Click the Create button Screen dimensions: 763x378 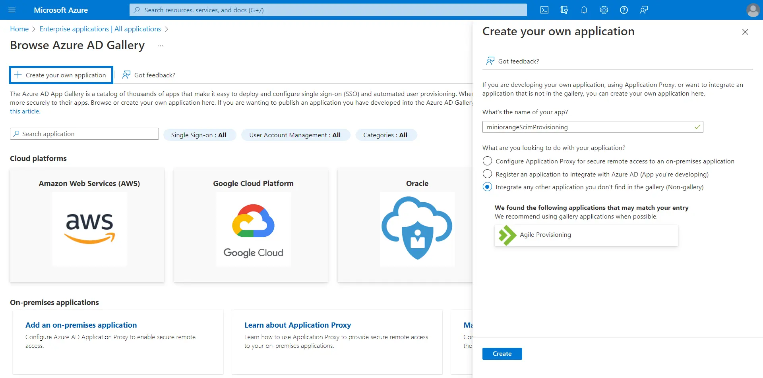(502, 353)
